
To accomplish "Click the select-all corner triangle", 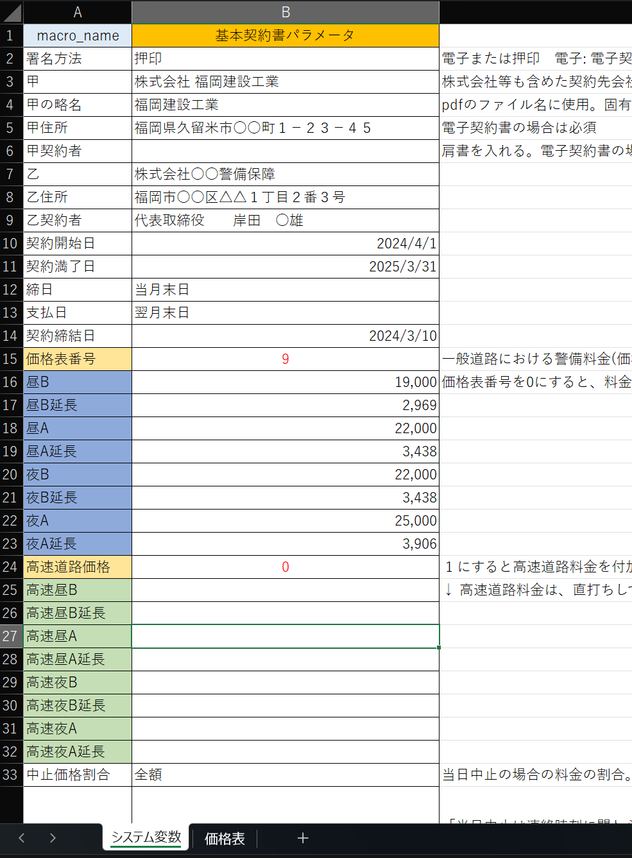I will coord(12,12).
